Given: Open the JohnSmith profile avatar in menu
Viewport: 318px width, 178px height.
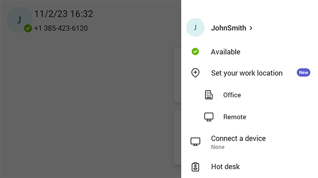Looking at the screenshot, I should [x=195, y=27].
